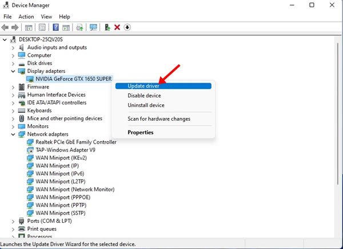
Task: Click the Help question-mark toolbar icon
Action: [x=56, y=27]
